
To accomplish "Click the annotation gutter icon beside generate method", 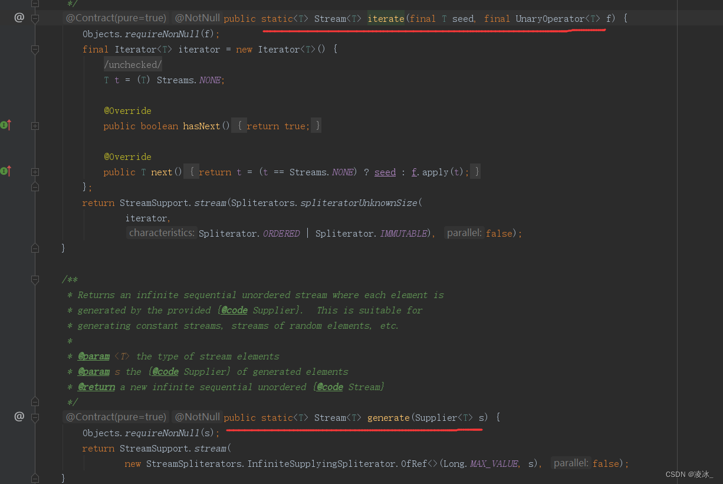I will pyautogui.click(x=19, y=416).
